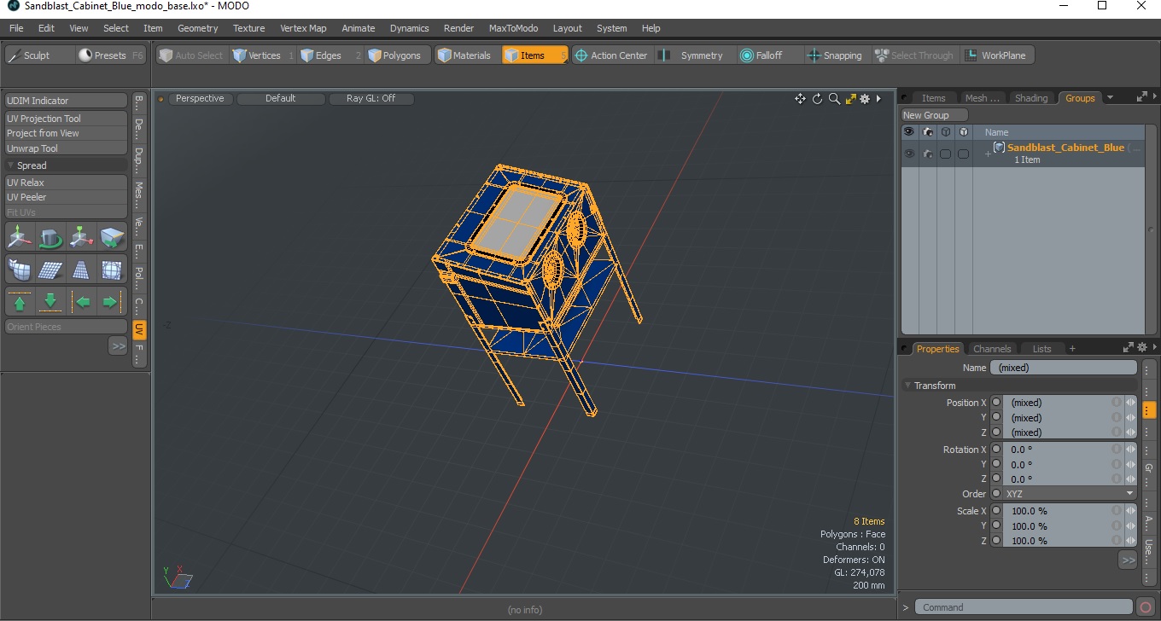
Task: Switch to the Channels tab
Action: [x=992, y=349]
